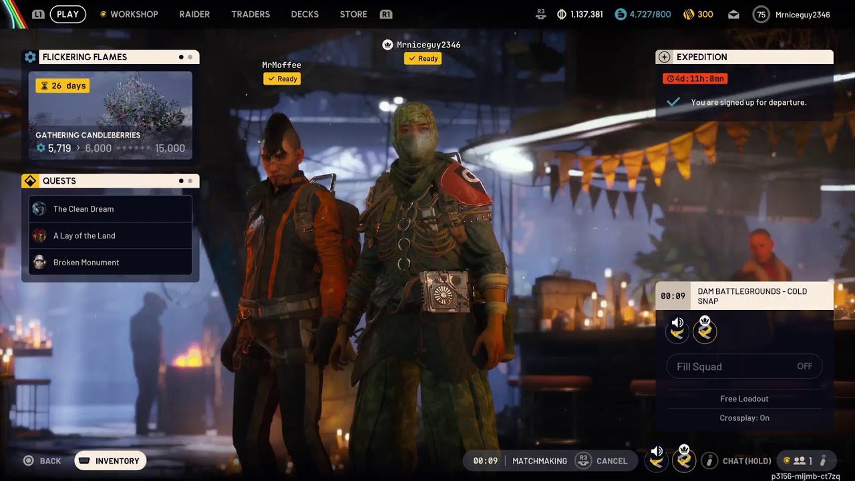The height and width of the screenshot is (481, 855).
Task: Click the Flickering Flames gear icon
Action: point(30,57)
